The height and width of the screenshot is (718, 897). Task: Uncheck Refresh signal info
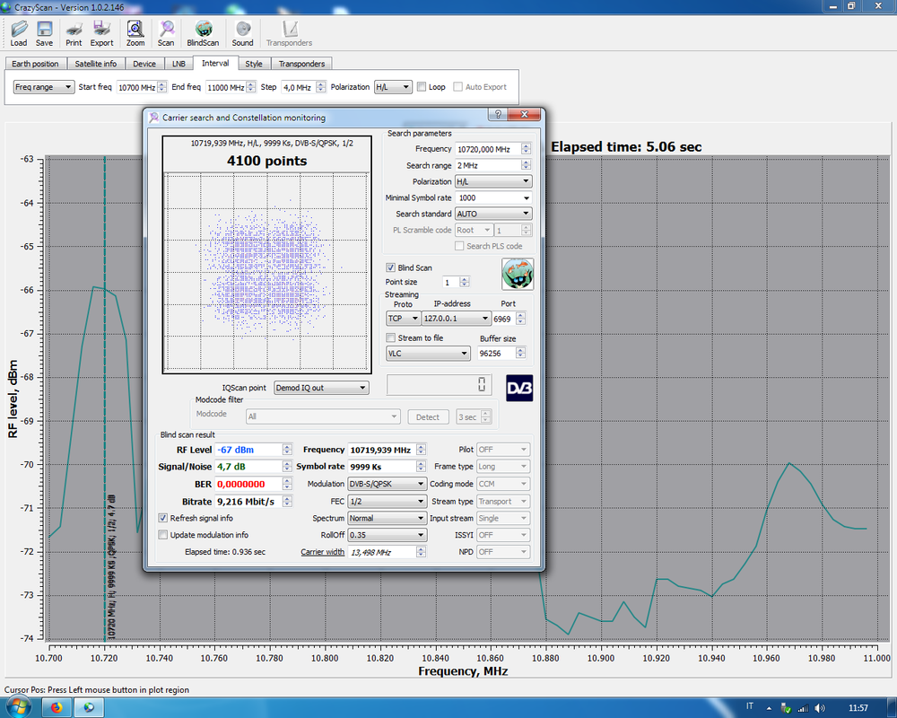pyautogui.click(x=163, y=518)
